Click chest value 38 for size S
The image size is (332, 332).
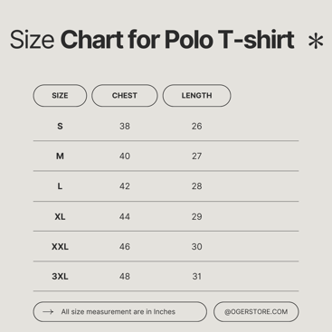[125, 126]
